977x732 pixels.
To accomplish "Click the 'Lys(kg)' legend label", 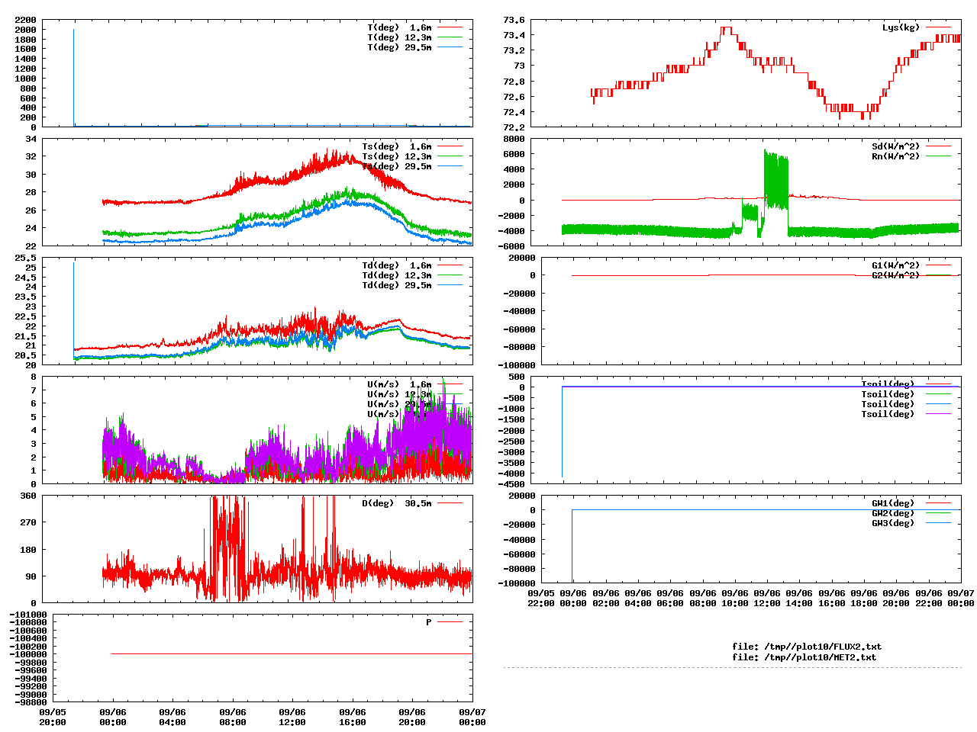I will (x=901, y=27).
